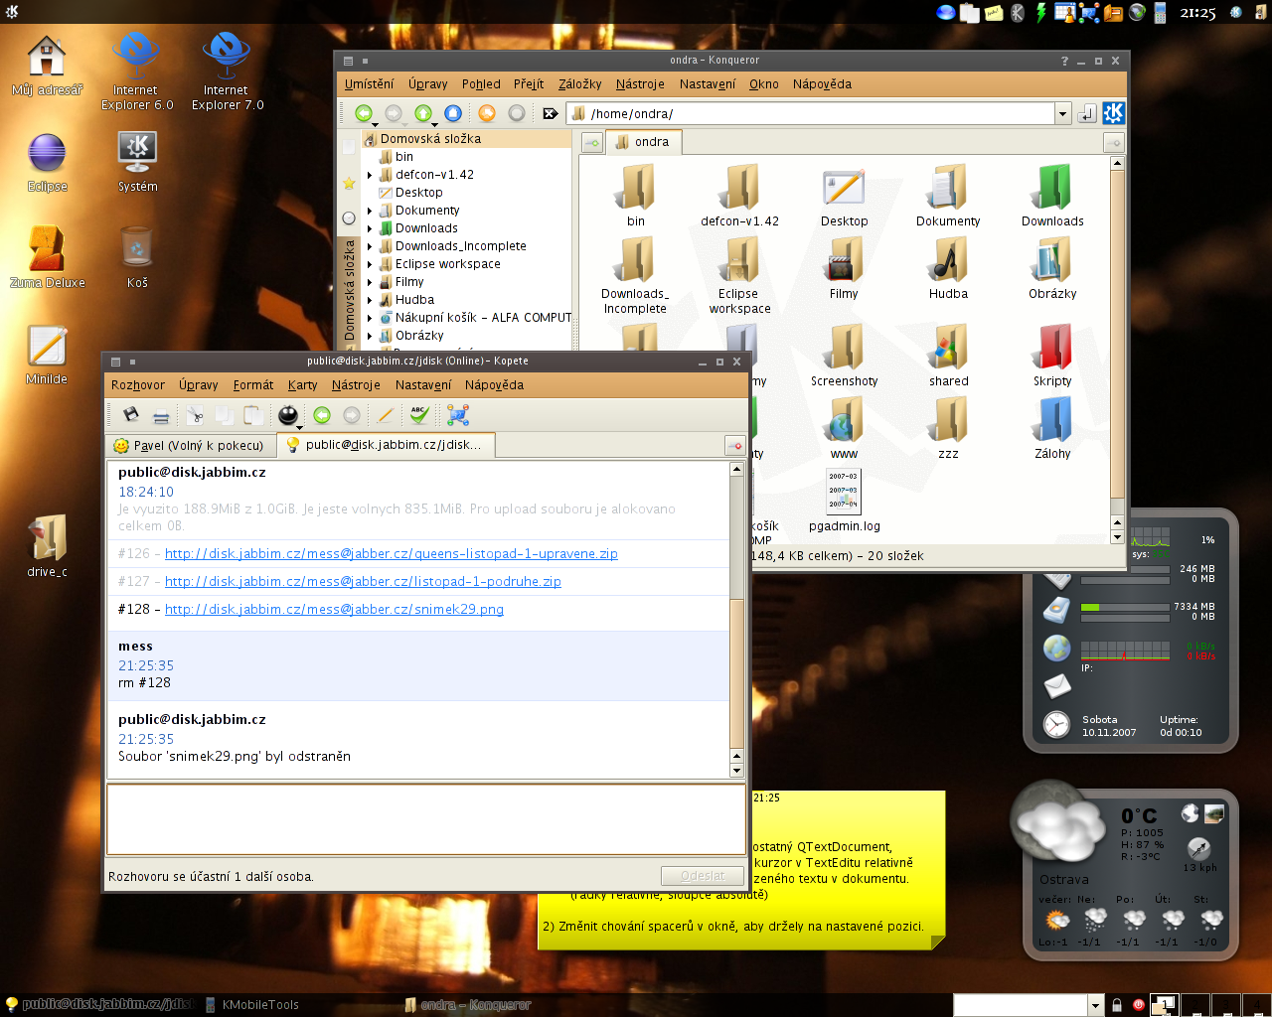Click in the Kopete message input box
Image resolution: width=1272 pixels, height=1017 pixels.
pyautogui.click(x=425, y=819)
